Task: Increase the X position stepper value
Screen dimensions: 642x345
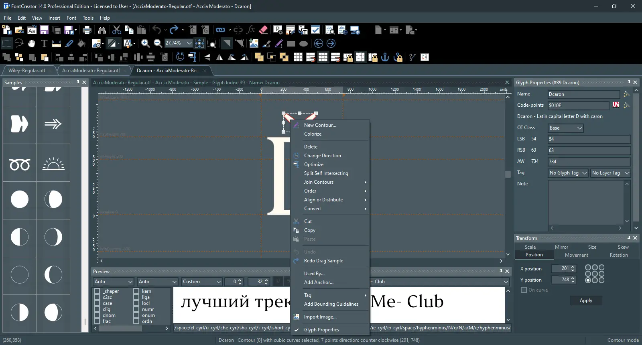Action: pyautogui.click(x=573, y=267)
